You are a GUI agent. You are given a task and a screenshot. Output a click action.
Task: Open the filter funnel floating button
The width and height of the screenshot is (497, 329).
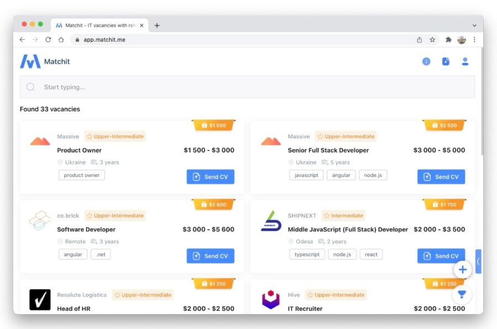tap(462, 294)
